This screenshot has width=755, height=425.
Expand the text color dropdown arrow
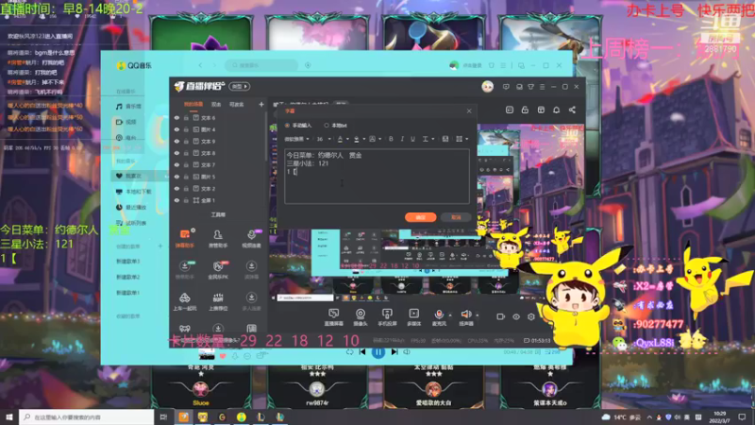347,139
